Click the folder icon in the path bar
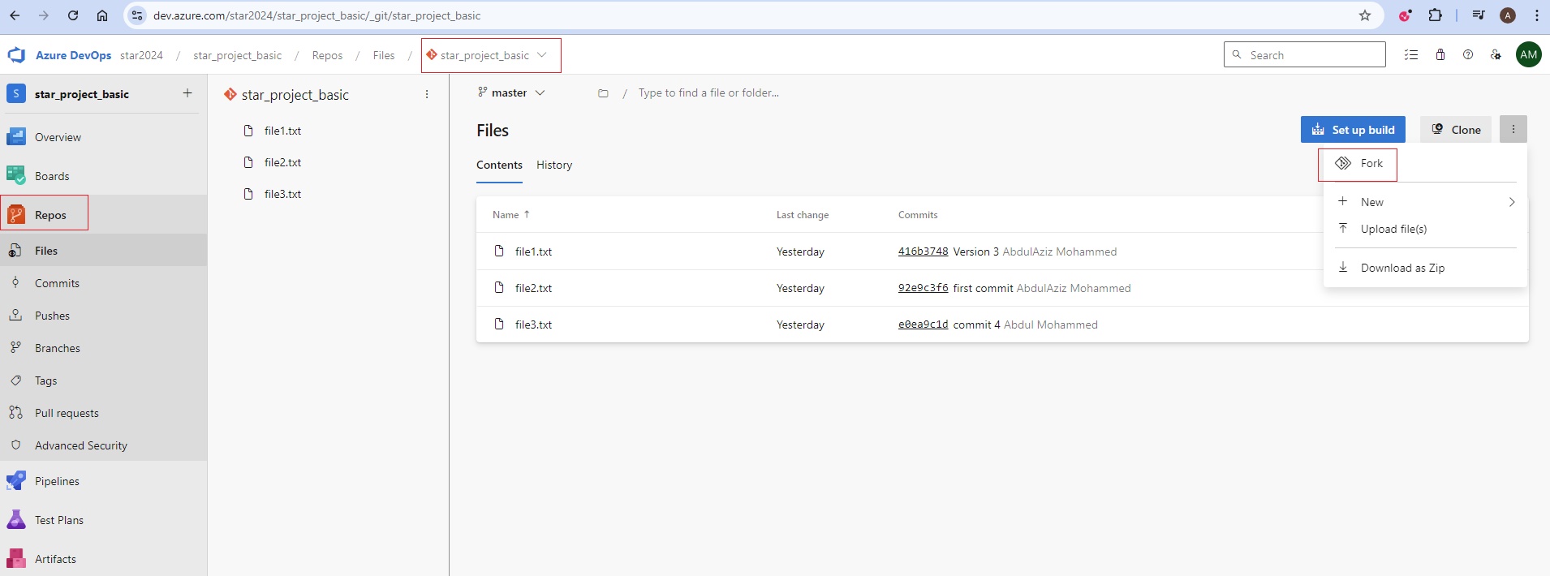The image size is (1550, 576). click(603, 93)
